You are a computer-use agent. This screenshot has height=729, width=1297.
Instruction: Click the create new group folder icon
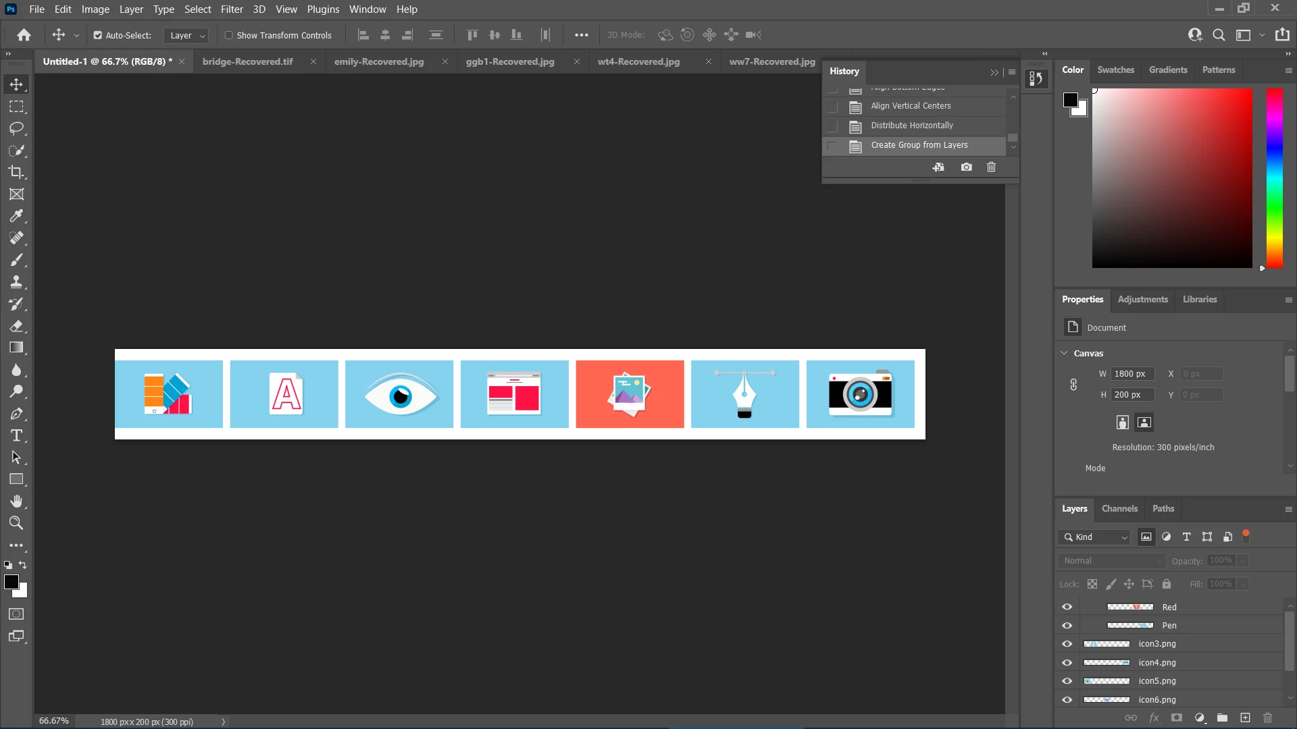(x=1222, y=718)
